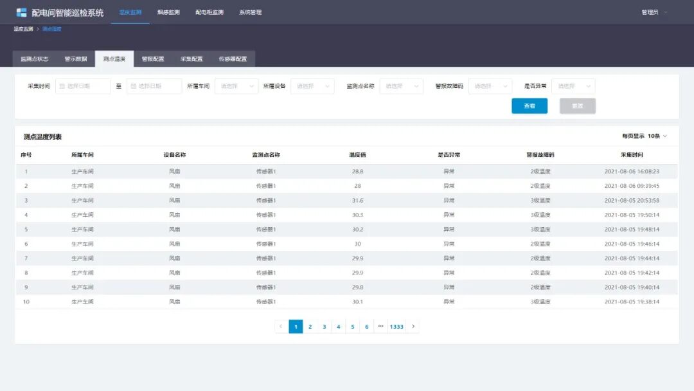This screenshot has width=694, height=391.
Task: Click the 序号 column header
Action: pyautogui.click(x=26, y=155)
